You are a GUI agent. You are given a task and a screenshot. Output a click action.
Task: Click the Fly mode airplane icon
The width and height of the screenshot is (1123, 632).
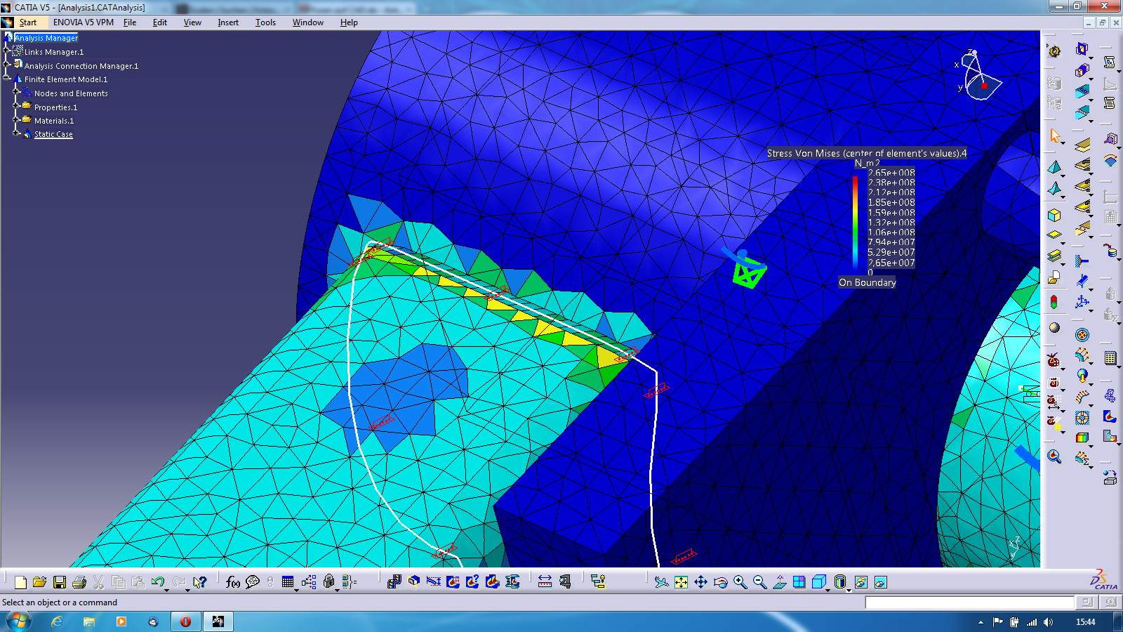(661, 582)
